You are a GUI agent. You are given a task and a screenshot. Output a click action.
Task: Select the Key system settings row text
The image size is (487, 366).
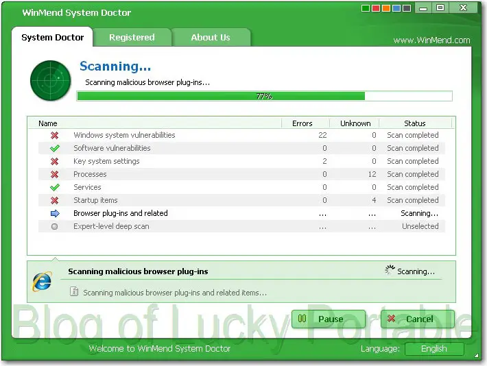pyautogui.click(x=106, y=161)
